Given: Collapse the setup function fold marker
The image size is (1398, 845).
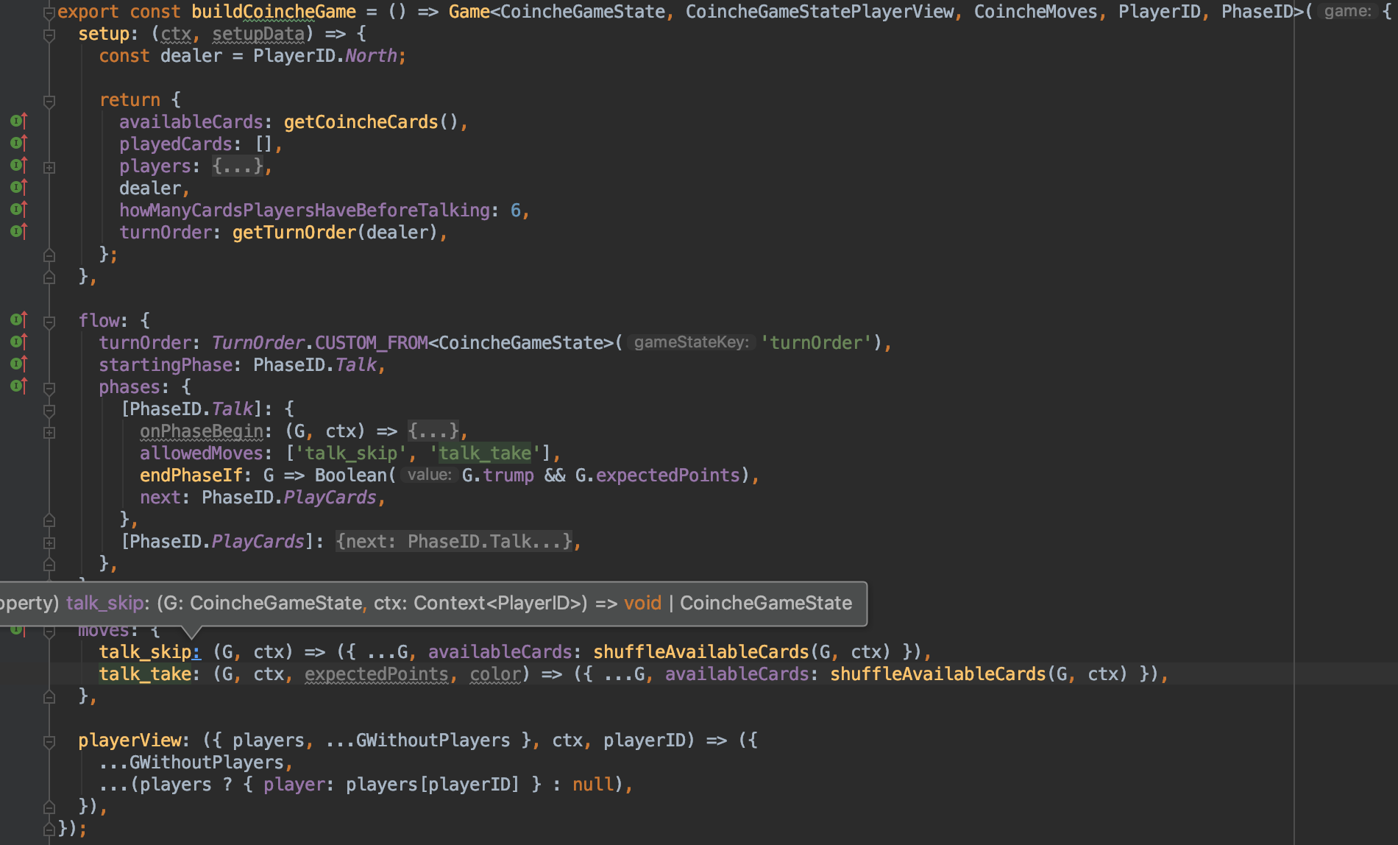Looking at the screenshot, I should (49, 35).
